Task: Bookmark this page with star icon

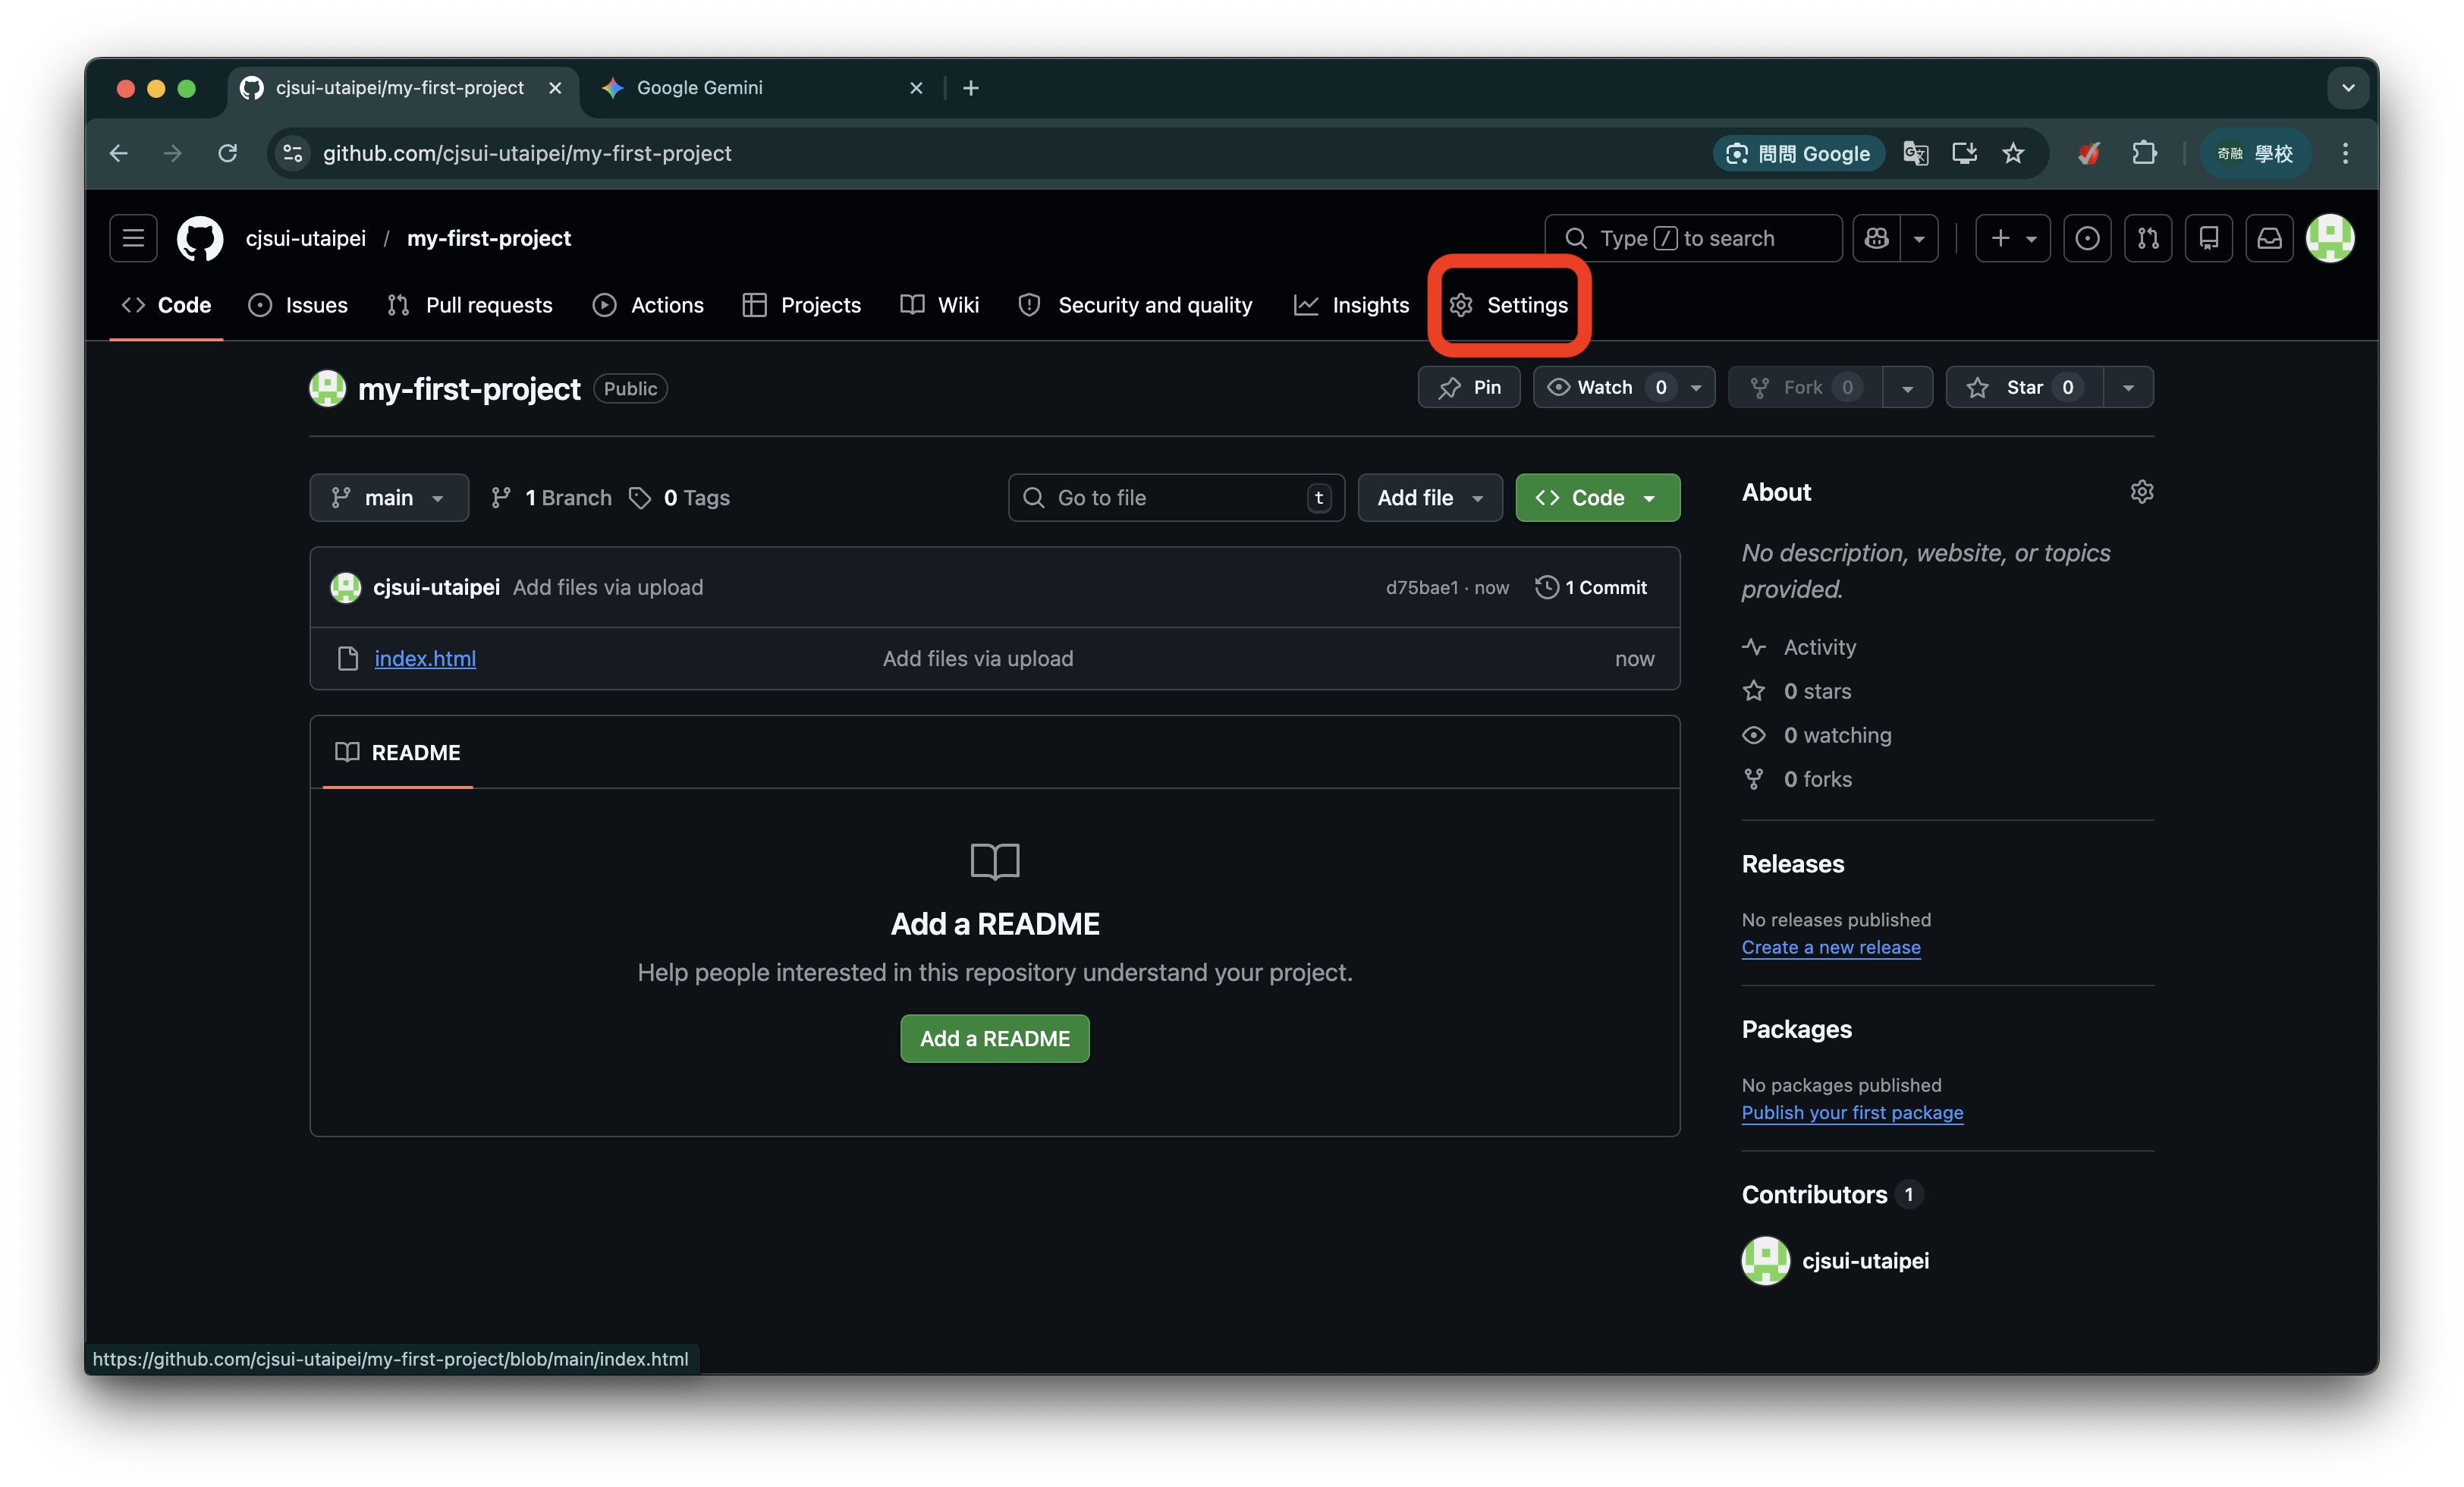Action: 2013,153
